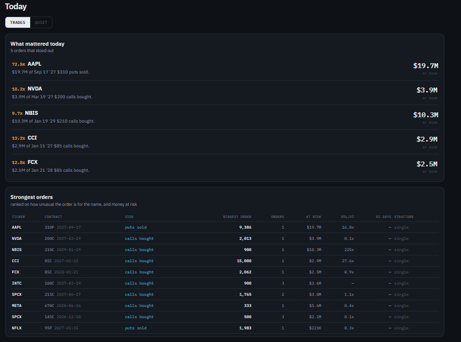Image resolution: width=461 pixels, height=342 pixels.
Task: Click the SPCX 145C 2026-12-18 row
Action: [x=224, y=317]
